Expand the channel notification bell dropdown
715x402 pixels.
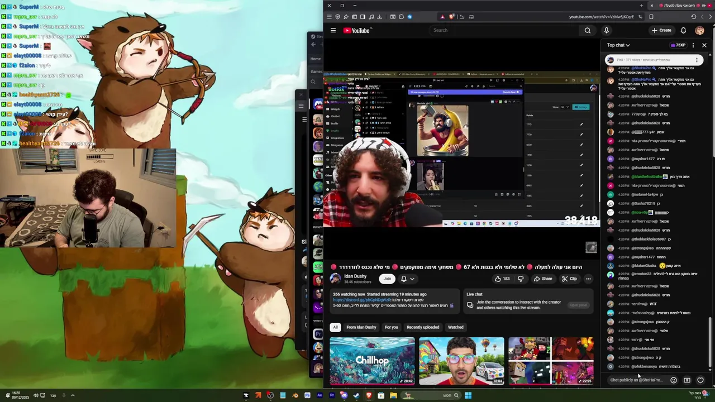(407, 279)
